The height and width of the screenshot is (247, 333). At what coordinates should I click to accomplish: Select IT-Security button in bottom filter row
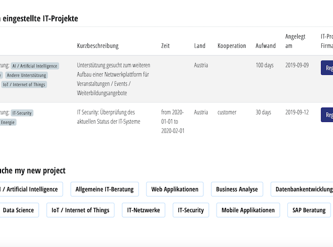(x=191, y=210)
